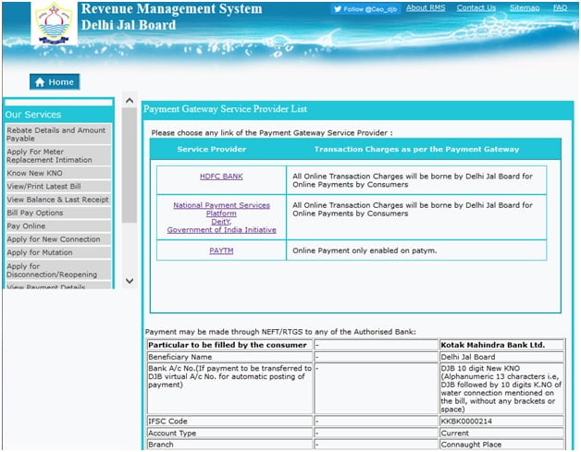581x452 pixels.
Task: Click the sidebar scroll down arrow
Action: point(130,281)
